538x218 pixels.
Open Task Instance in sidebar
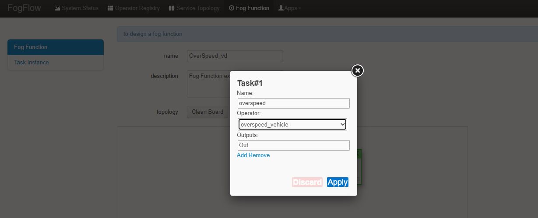coord(56,63)
